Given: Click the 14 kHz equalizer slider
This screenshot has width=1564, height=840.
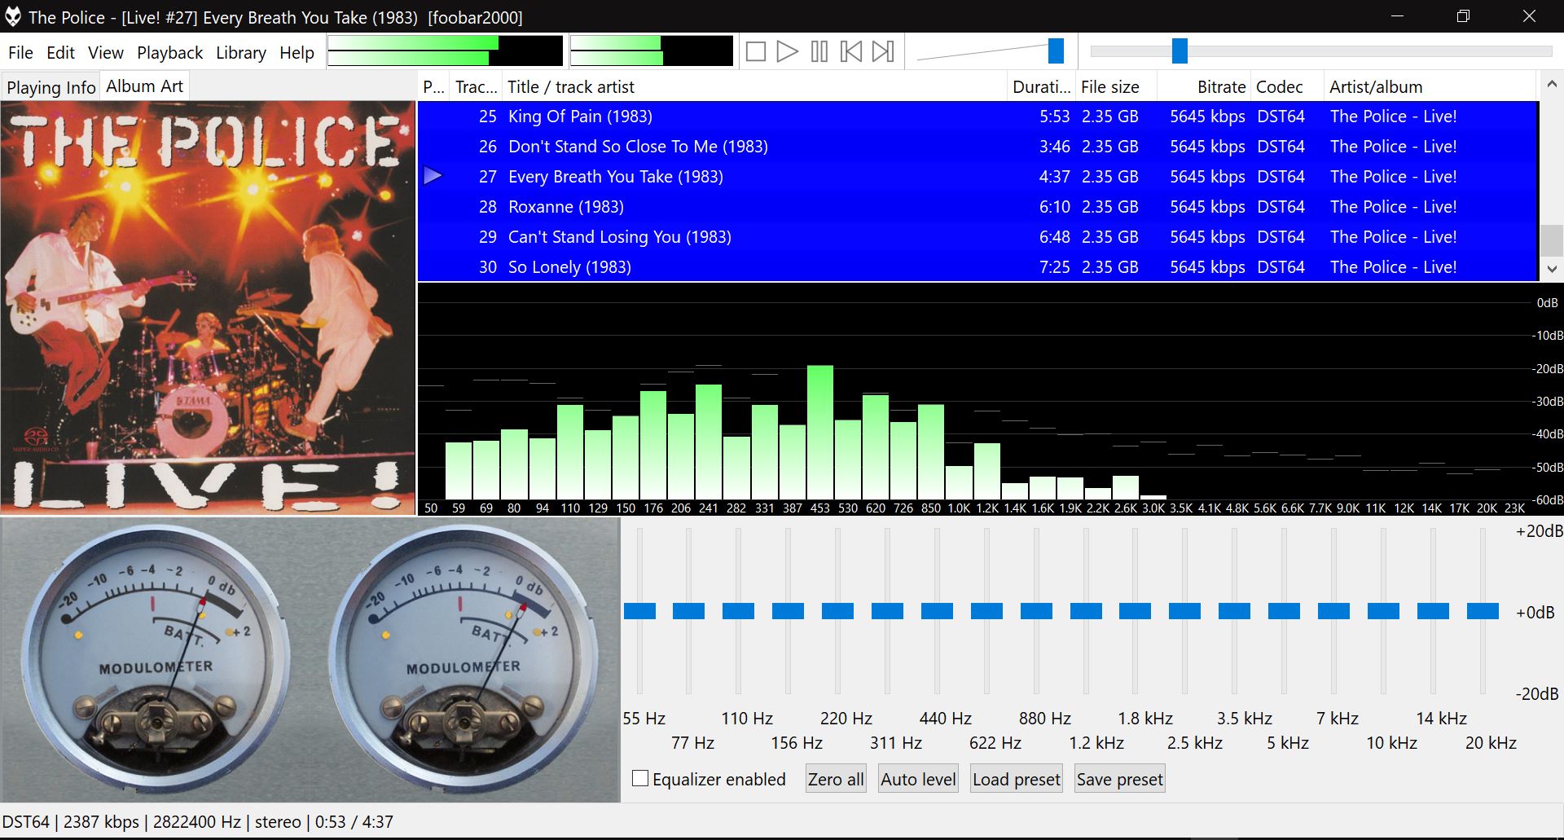Looking at the screenshot, I should [x=1434, y=611].
